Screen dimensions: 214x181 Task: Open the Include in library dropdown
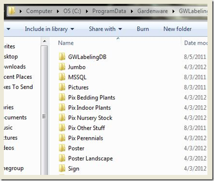[50, 29]
